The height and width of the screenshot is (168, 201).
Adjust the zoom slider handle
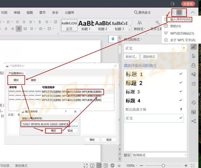click(163, 166)
